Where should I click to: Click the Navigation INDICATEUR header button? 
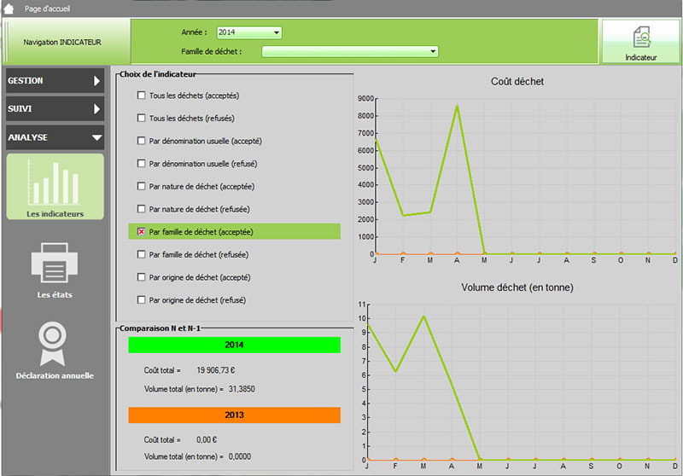tap(67, 42)
